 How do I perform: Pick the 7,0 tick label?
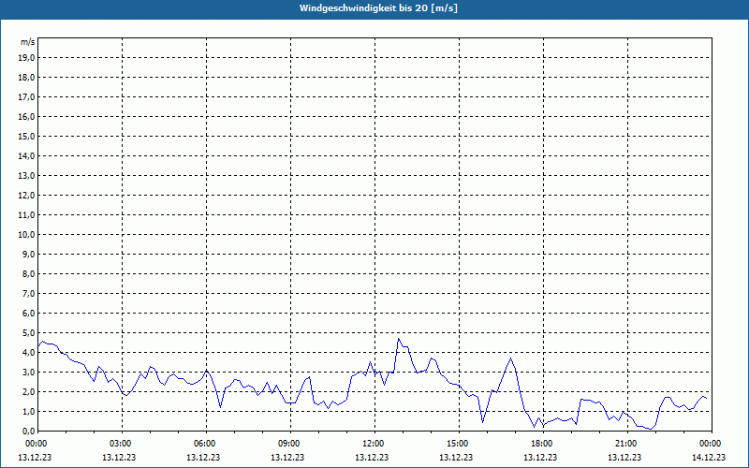(x=28, y=293)
